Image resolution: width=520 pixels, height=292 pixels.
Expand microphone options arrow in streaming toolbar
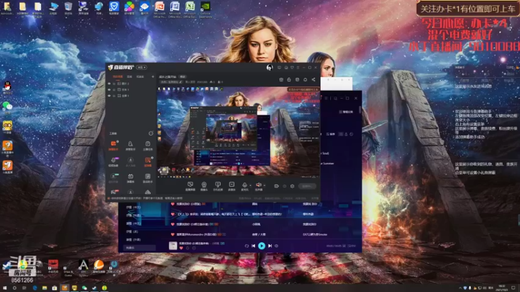tap(250, 186)
